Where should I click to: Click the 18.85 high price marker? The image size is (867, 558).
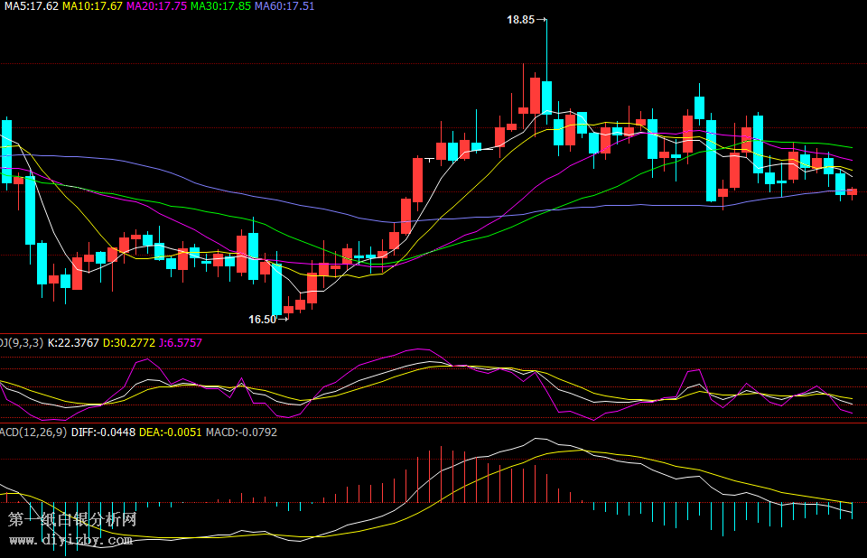[520, 19]
